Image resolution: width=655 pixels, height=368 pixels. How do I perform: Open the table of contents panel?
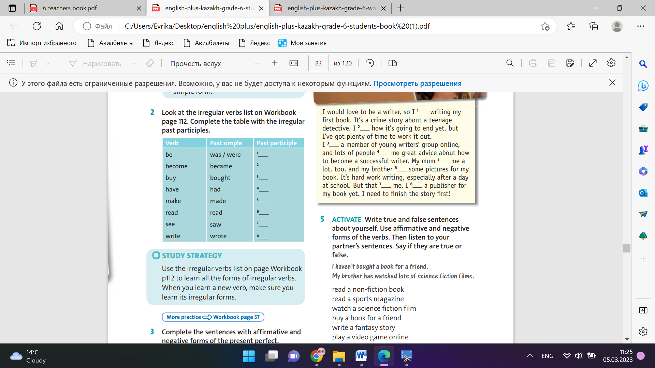[11, 63]
